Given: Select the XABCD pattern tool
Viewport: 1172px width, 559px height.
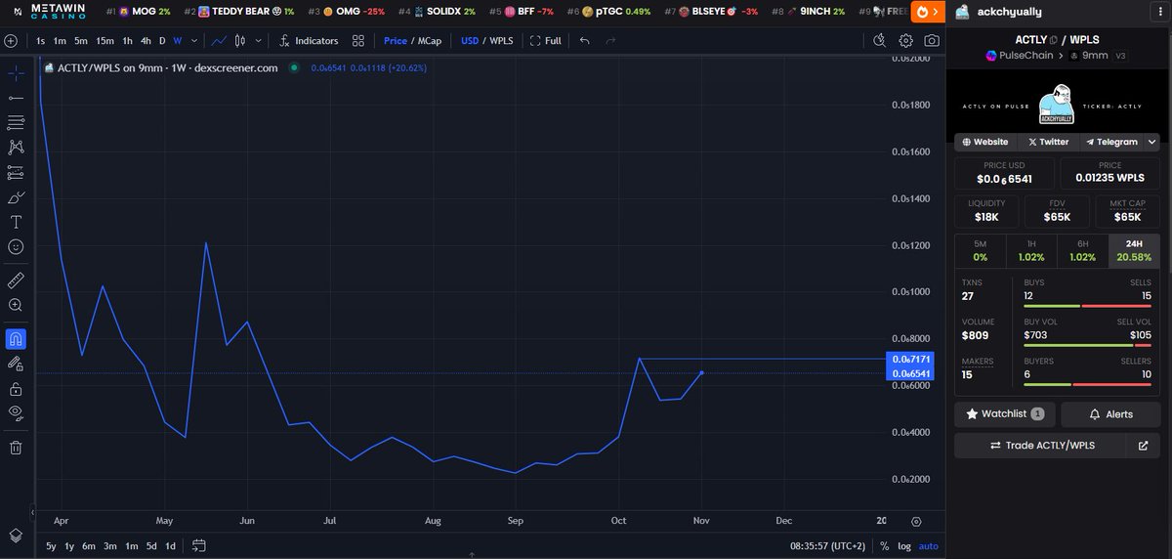Looking at the screenshot, I should click(x=16, y=148).
